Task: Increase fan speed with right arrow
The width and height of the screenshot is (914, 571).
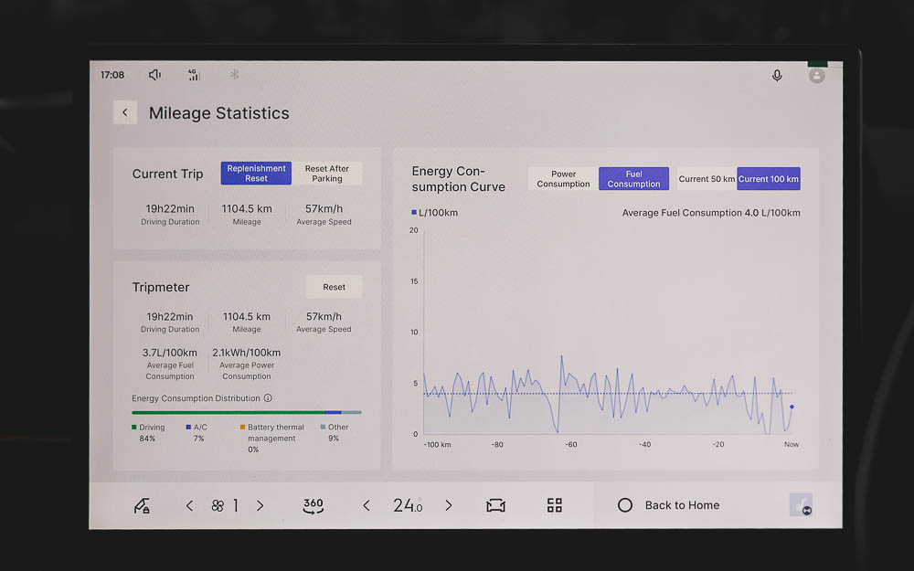Action: 260,505
